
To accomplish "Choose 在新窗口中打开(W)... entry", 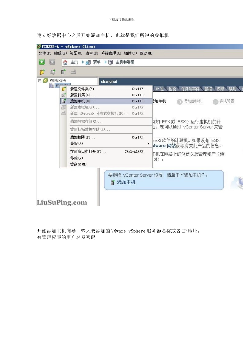I will tap(106, 152).
